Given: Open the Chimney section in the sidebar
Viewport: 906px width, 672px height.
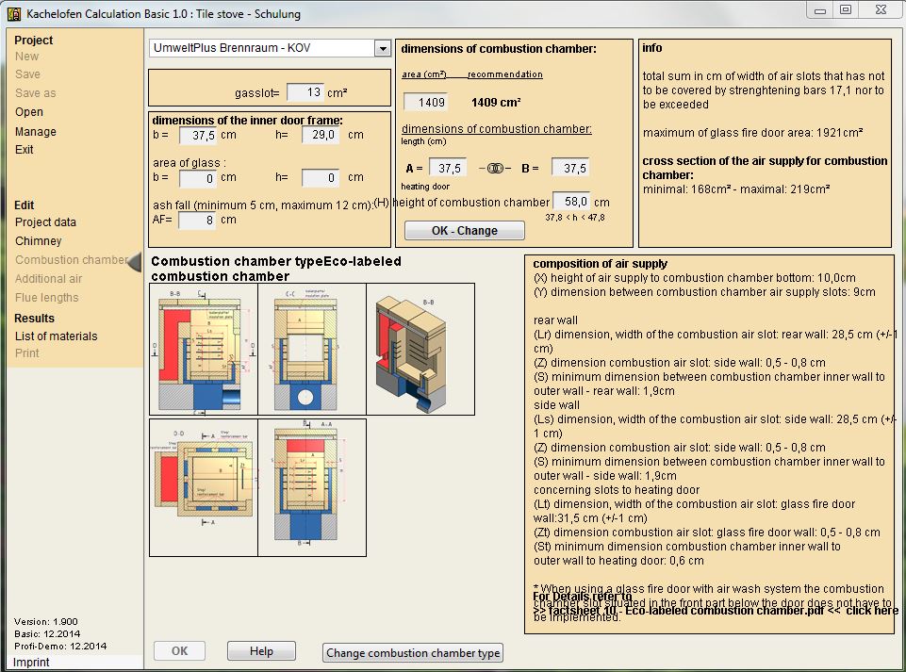Looking at the screenshot, I should pyautogui.click(x=38, y=241).
